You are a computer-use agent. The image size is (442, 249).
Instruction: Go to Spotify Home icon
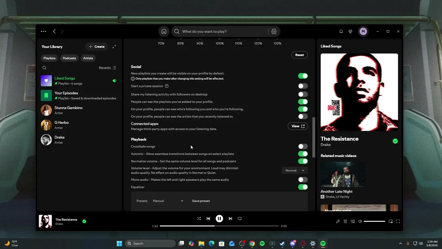(164, 31)
